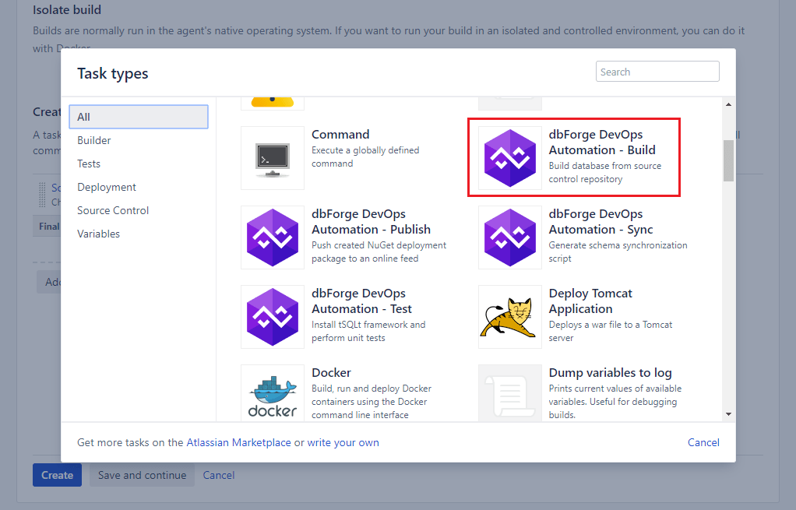The width and height of the screenshot is (796, 510).
Task: Click the Save and continue button
Action: point(142,475)
